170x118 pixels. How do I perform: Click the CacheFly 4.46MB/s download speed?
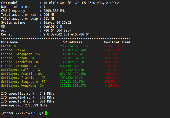[x=112, y=46]
